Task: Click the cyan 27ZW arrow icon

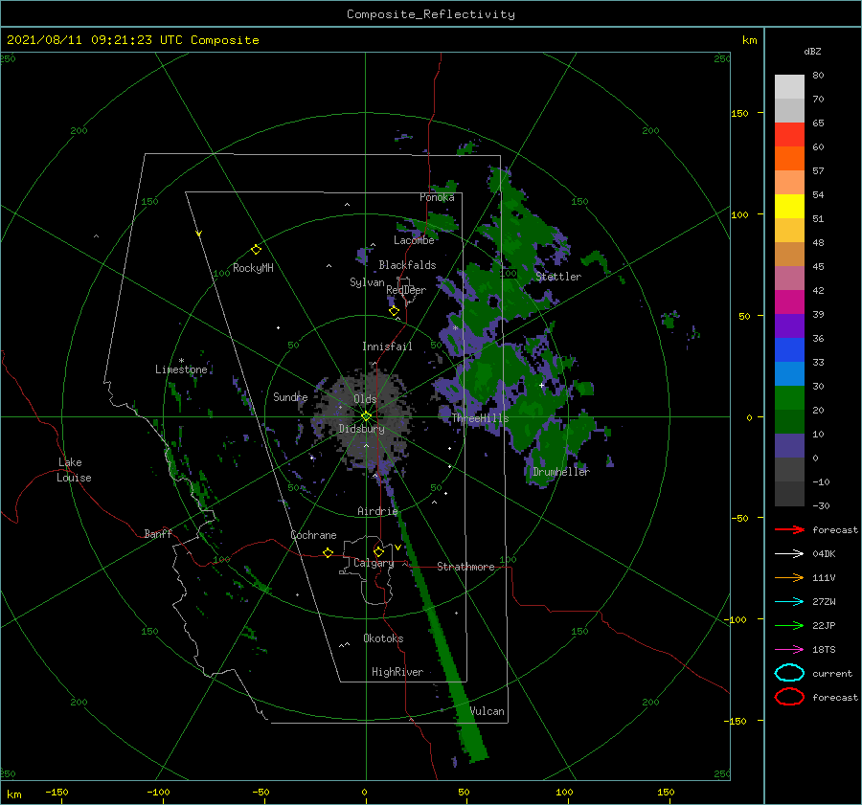Action: pos(789,602)
